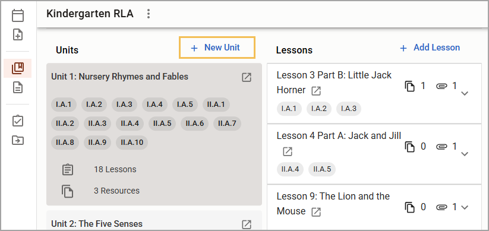Expand Lesson 9 Lion and Mouse chevron
The image size is (489, 231).
pos(465,207)
